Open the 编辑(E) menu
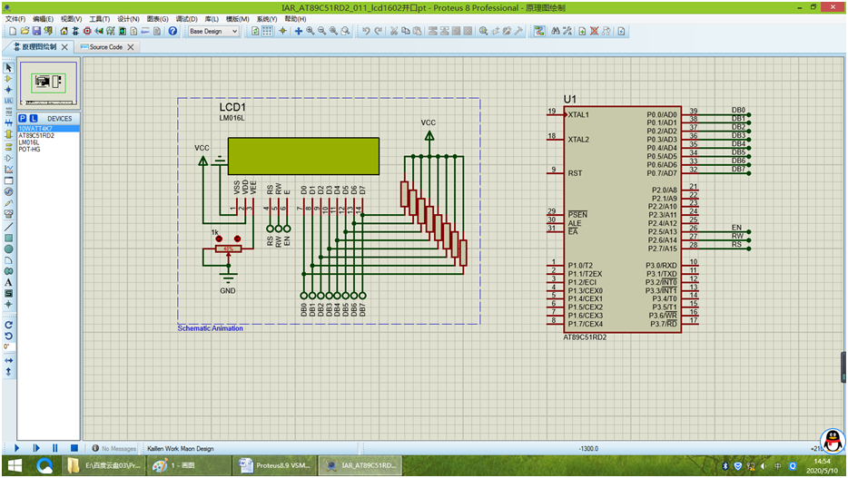 click(x=44, y=19)
